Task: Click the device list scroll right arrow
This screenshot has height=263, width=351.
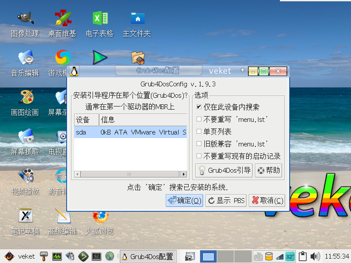Action: click(x=184, y=174)
